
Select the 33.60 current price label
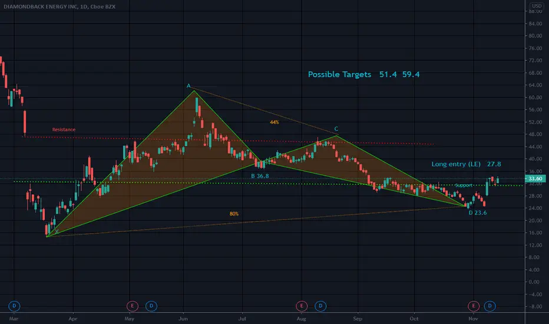click(x=535, y=178)
